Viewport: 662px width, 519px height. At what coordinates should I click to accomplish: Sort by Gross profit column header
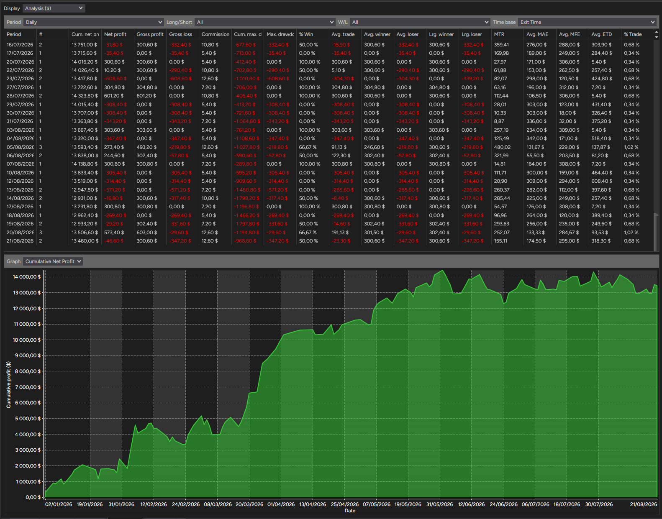(150, 34)
